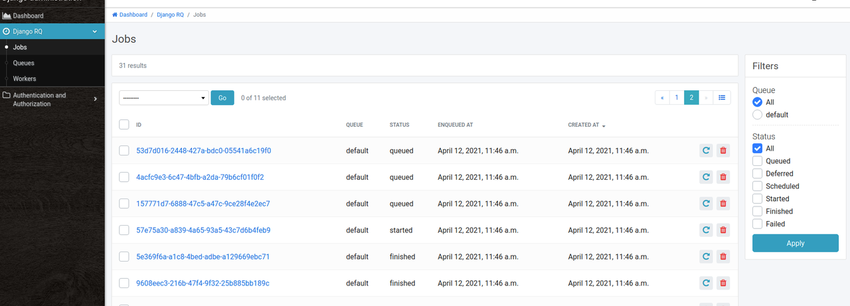Open Workers in the sidebar menu
Screen dimensions: 850x306
pyautogui.click(x=25, y=79)
